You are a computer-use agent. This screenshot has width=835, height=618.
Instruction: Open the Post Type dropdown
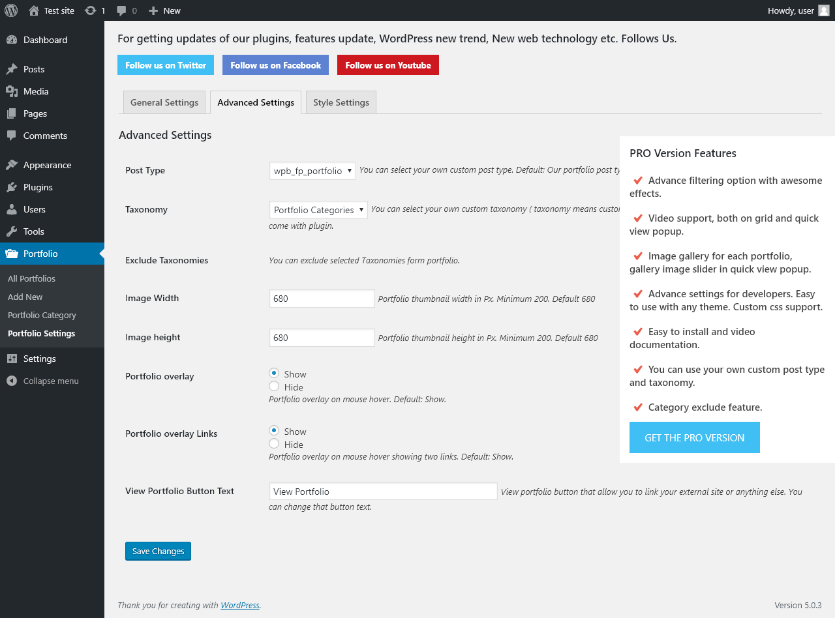pos(312,171)
